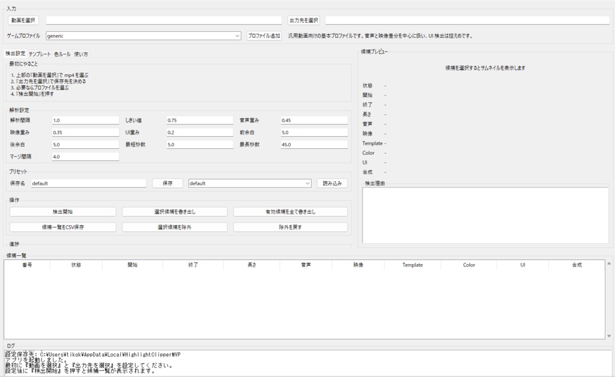615x377 pixels.
Task: Click the 状態 column header
Action: [76, 265]
